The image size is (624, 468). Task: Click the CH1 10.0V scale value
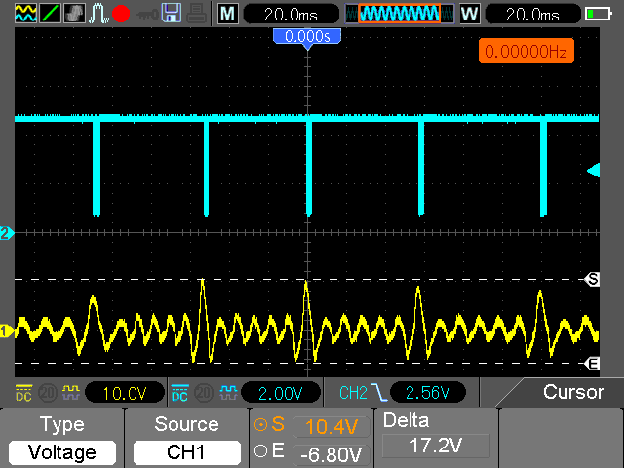coord(125,393)
